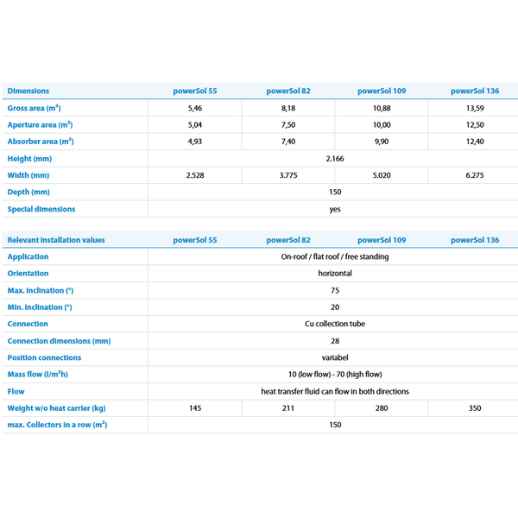Select the 'Mass flow (l/m²h)' row label
The height and width of the screenshot is (518, 518).
(37, 375)
